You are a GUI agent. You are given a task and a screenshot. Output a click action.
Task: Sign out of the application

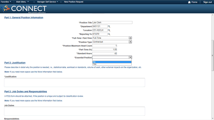[x=207, y=2]
